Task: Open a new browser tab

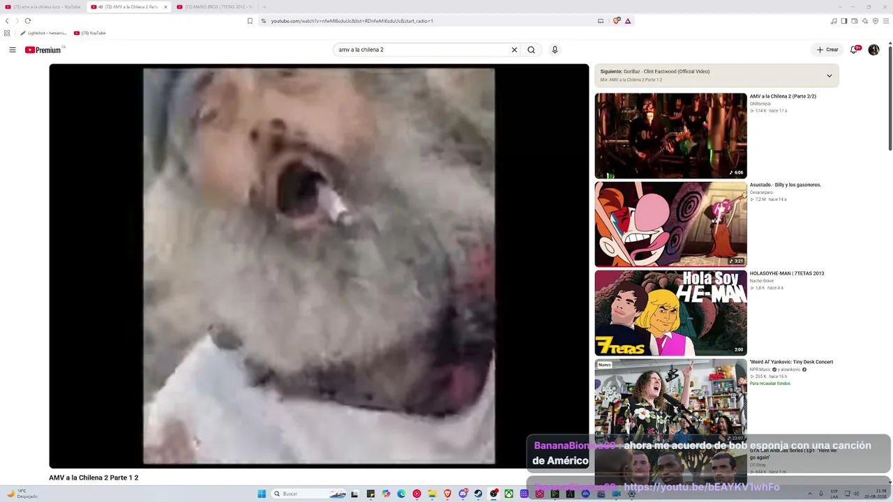Action: (264, 7)
